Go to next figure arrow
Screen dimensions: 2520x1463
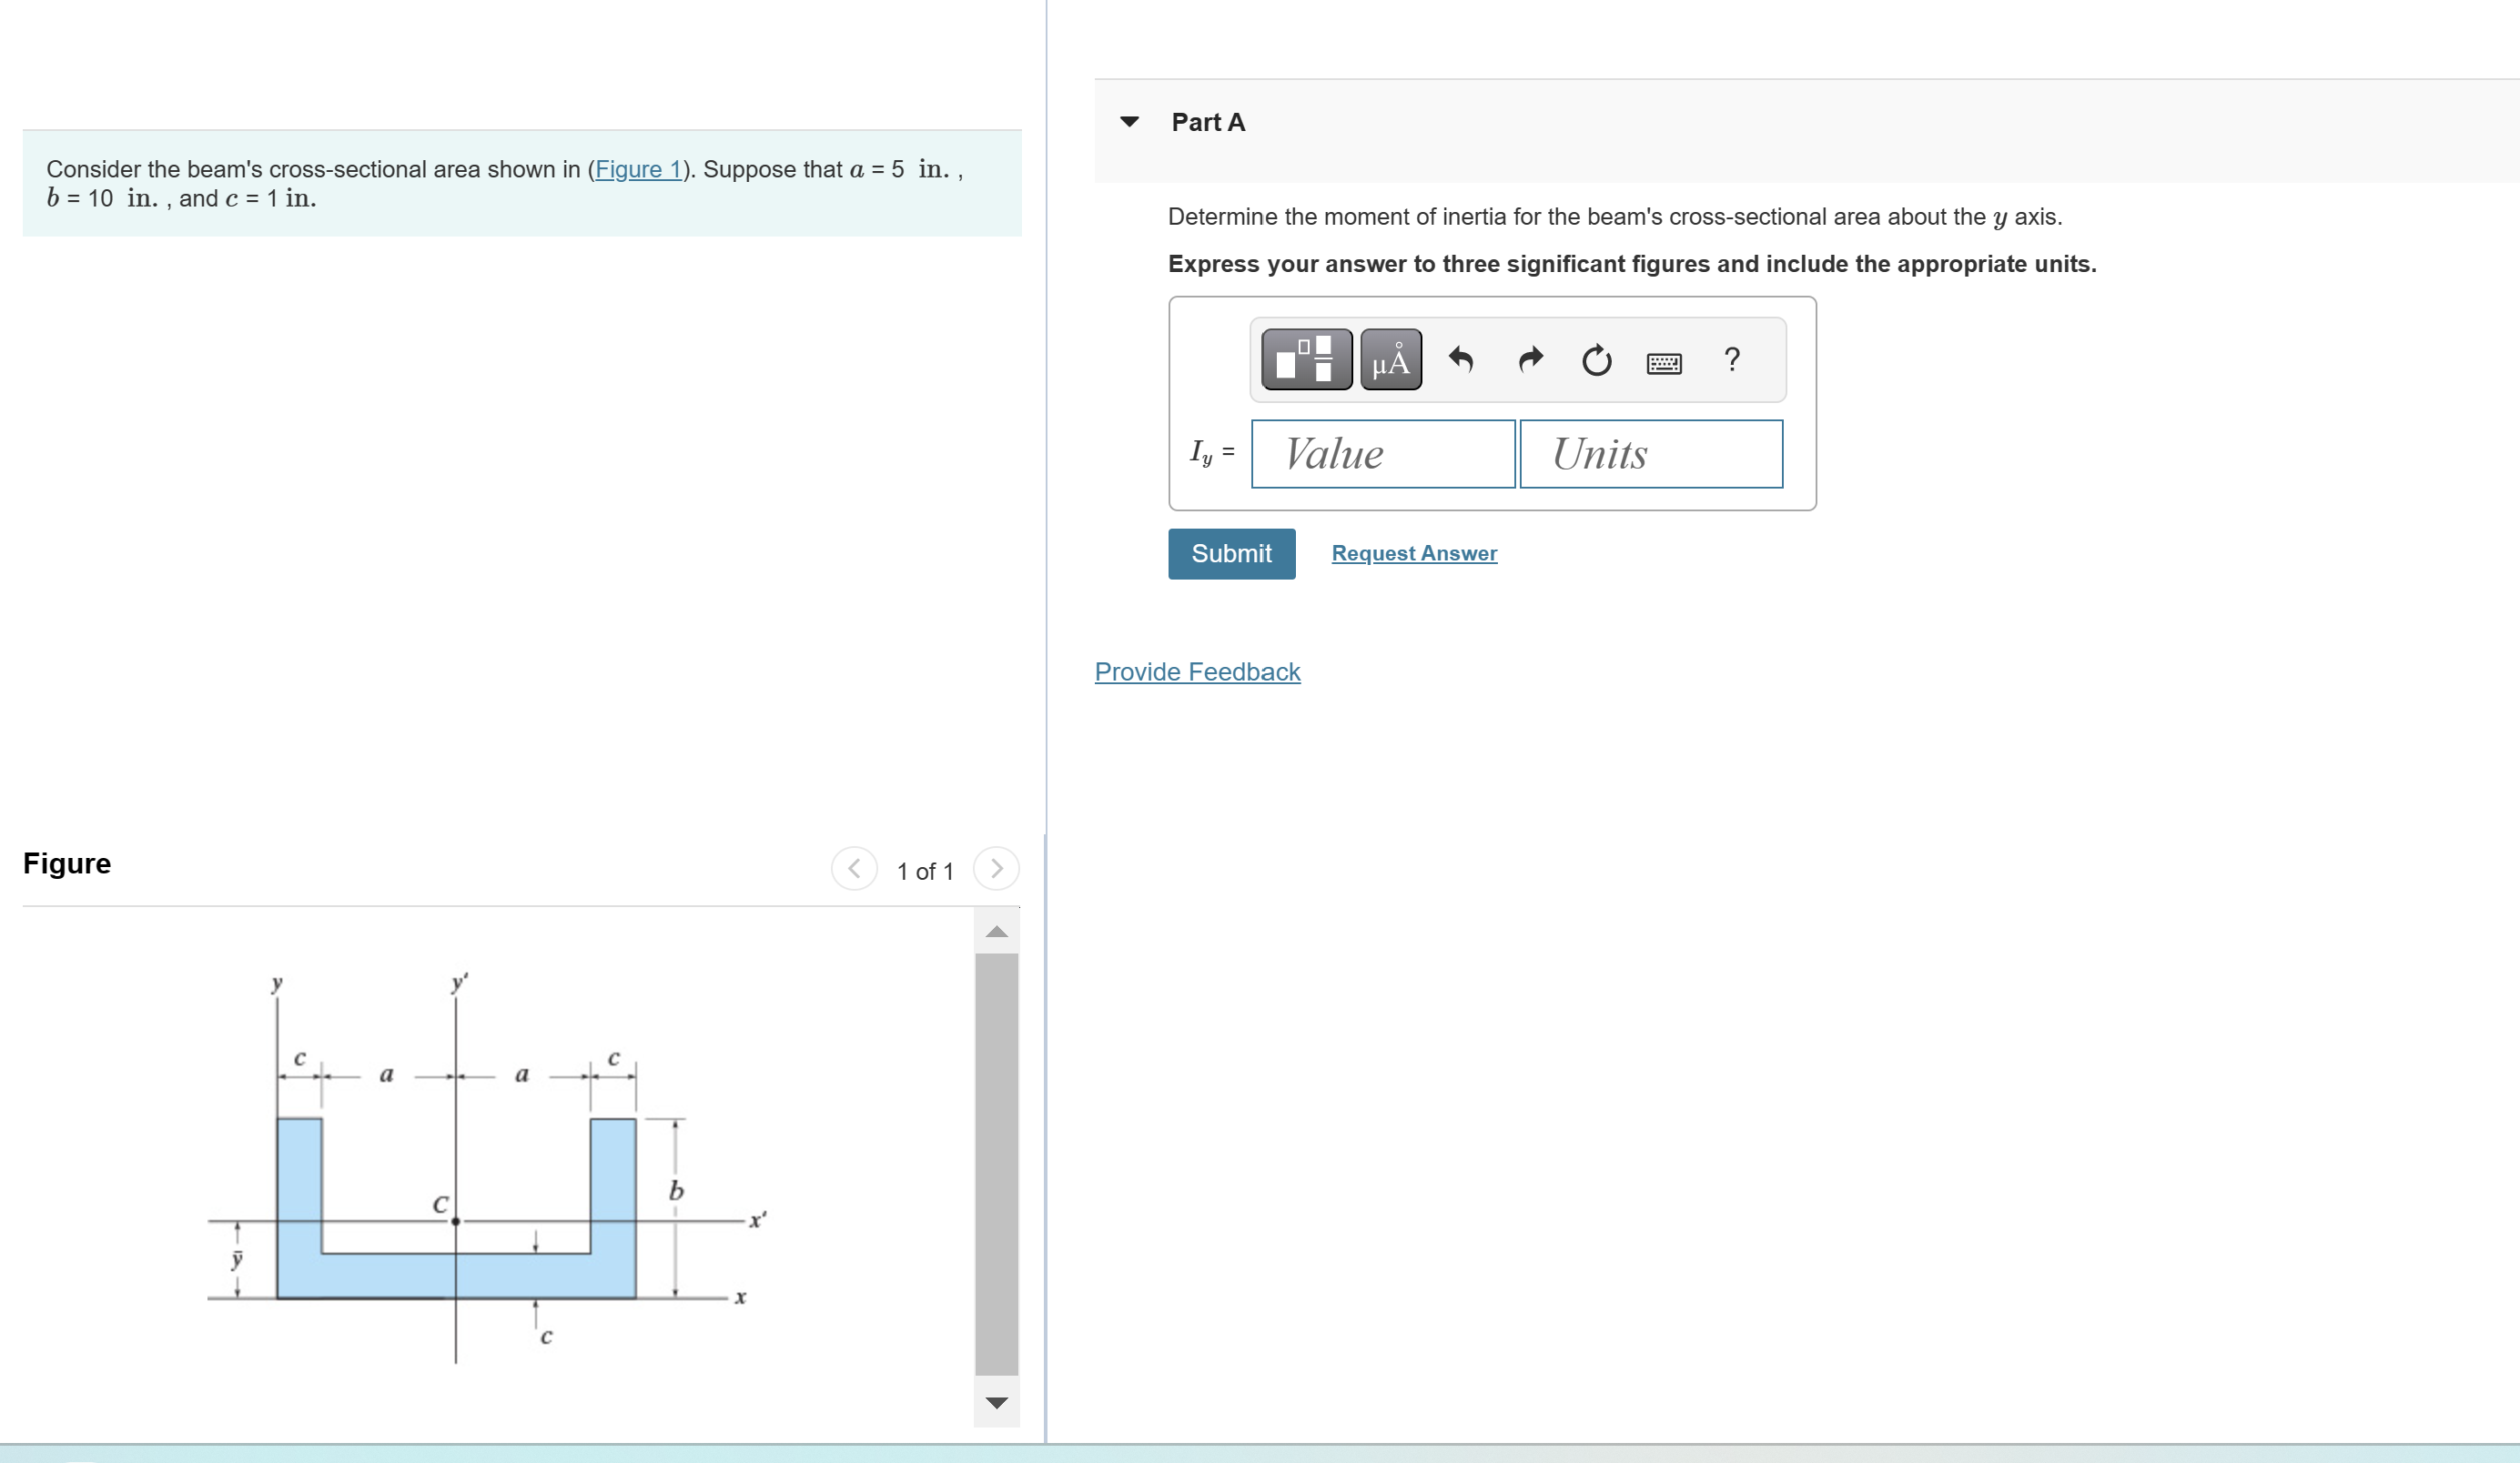[996, 868]
